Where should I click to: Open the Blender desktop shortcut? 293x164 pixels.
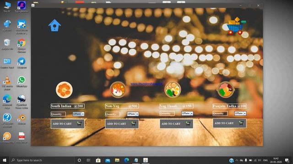(22, 119)
